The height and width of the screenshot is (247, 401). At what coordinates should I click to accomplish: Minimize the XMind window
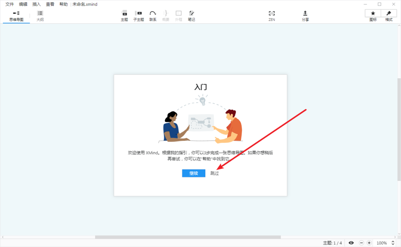point(365,4)
